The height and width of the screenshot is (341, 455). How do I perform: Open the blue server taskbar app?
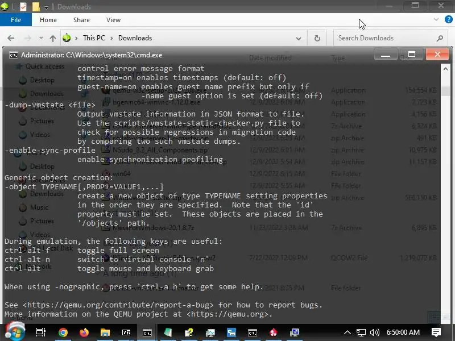(231, 332)
